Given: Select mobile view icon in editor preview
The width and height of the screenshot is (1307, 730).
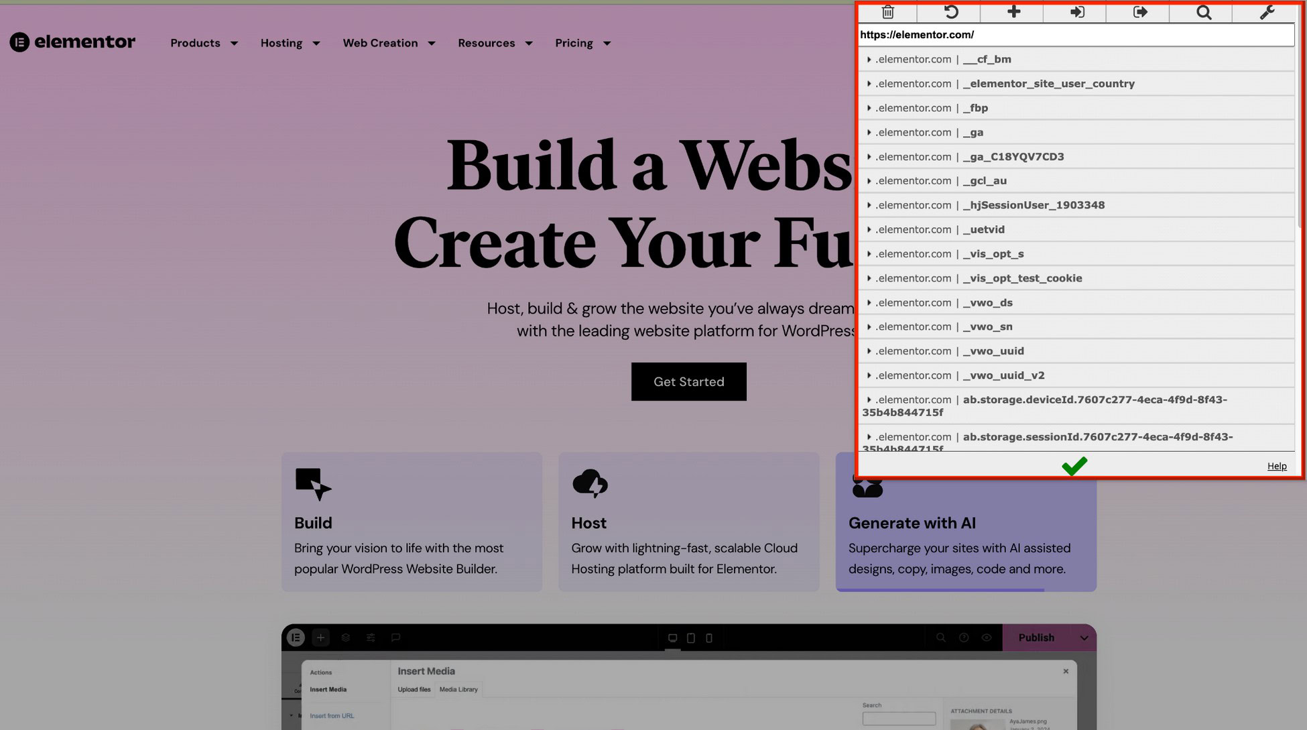Looking at the screenshot, I should [x=709, y=638].
